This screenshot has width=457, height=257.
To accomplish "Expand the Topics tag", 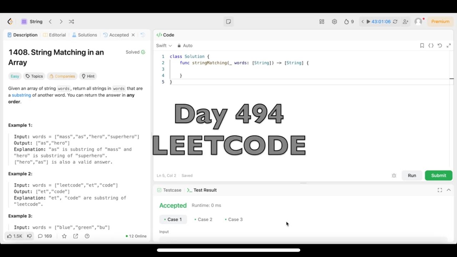I will [x=34, y=76].
